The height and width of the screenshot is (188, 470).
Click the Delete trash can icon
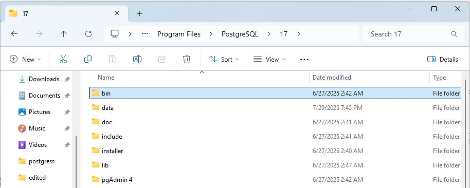point(187,59)
